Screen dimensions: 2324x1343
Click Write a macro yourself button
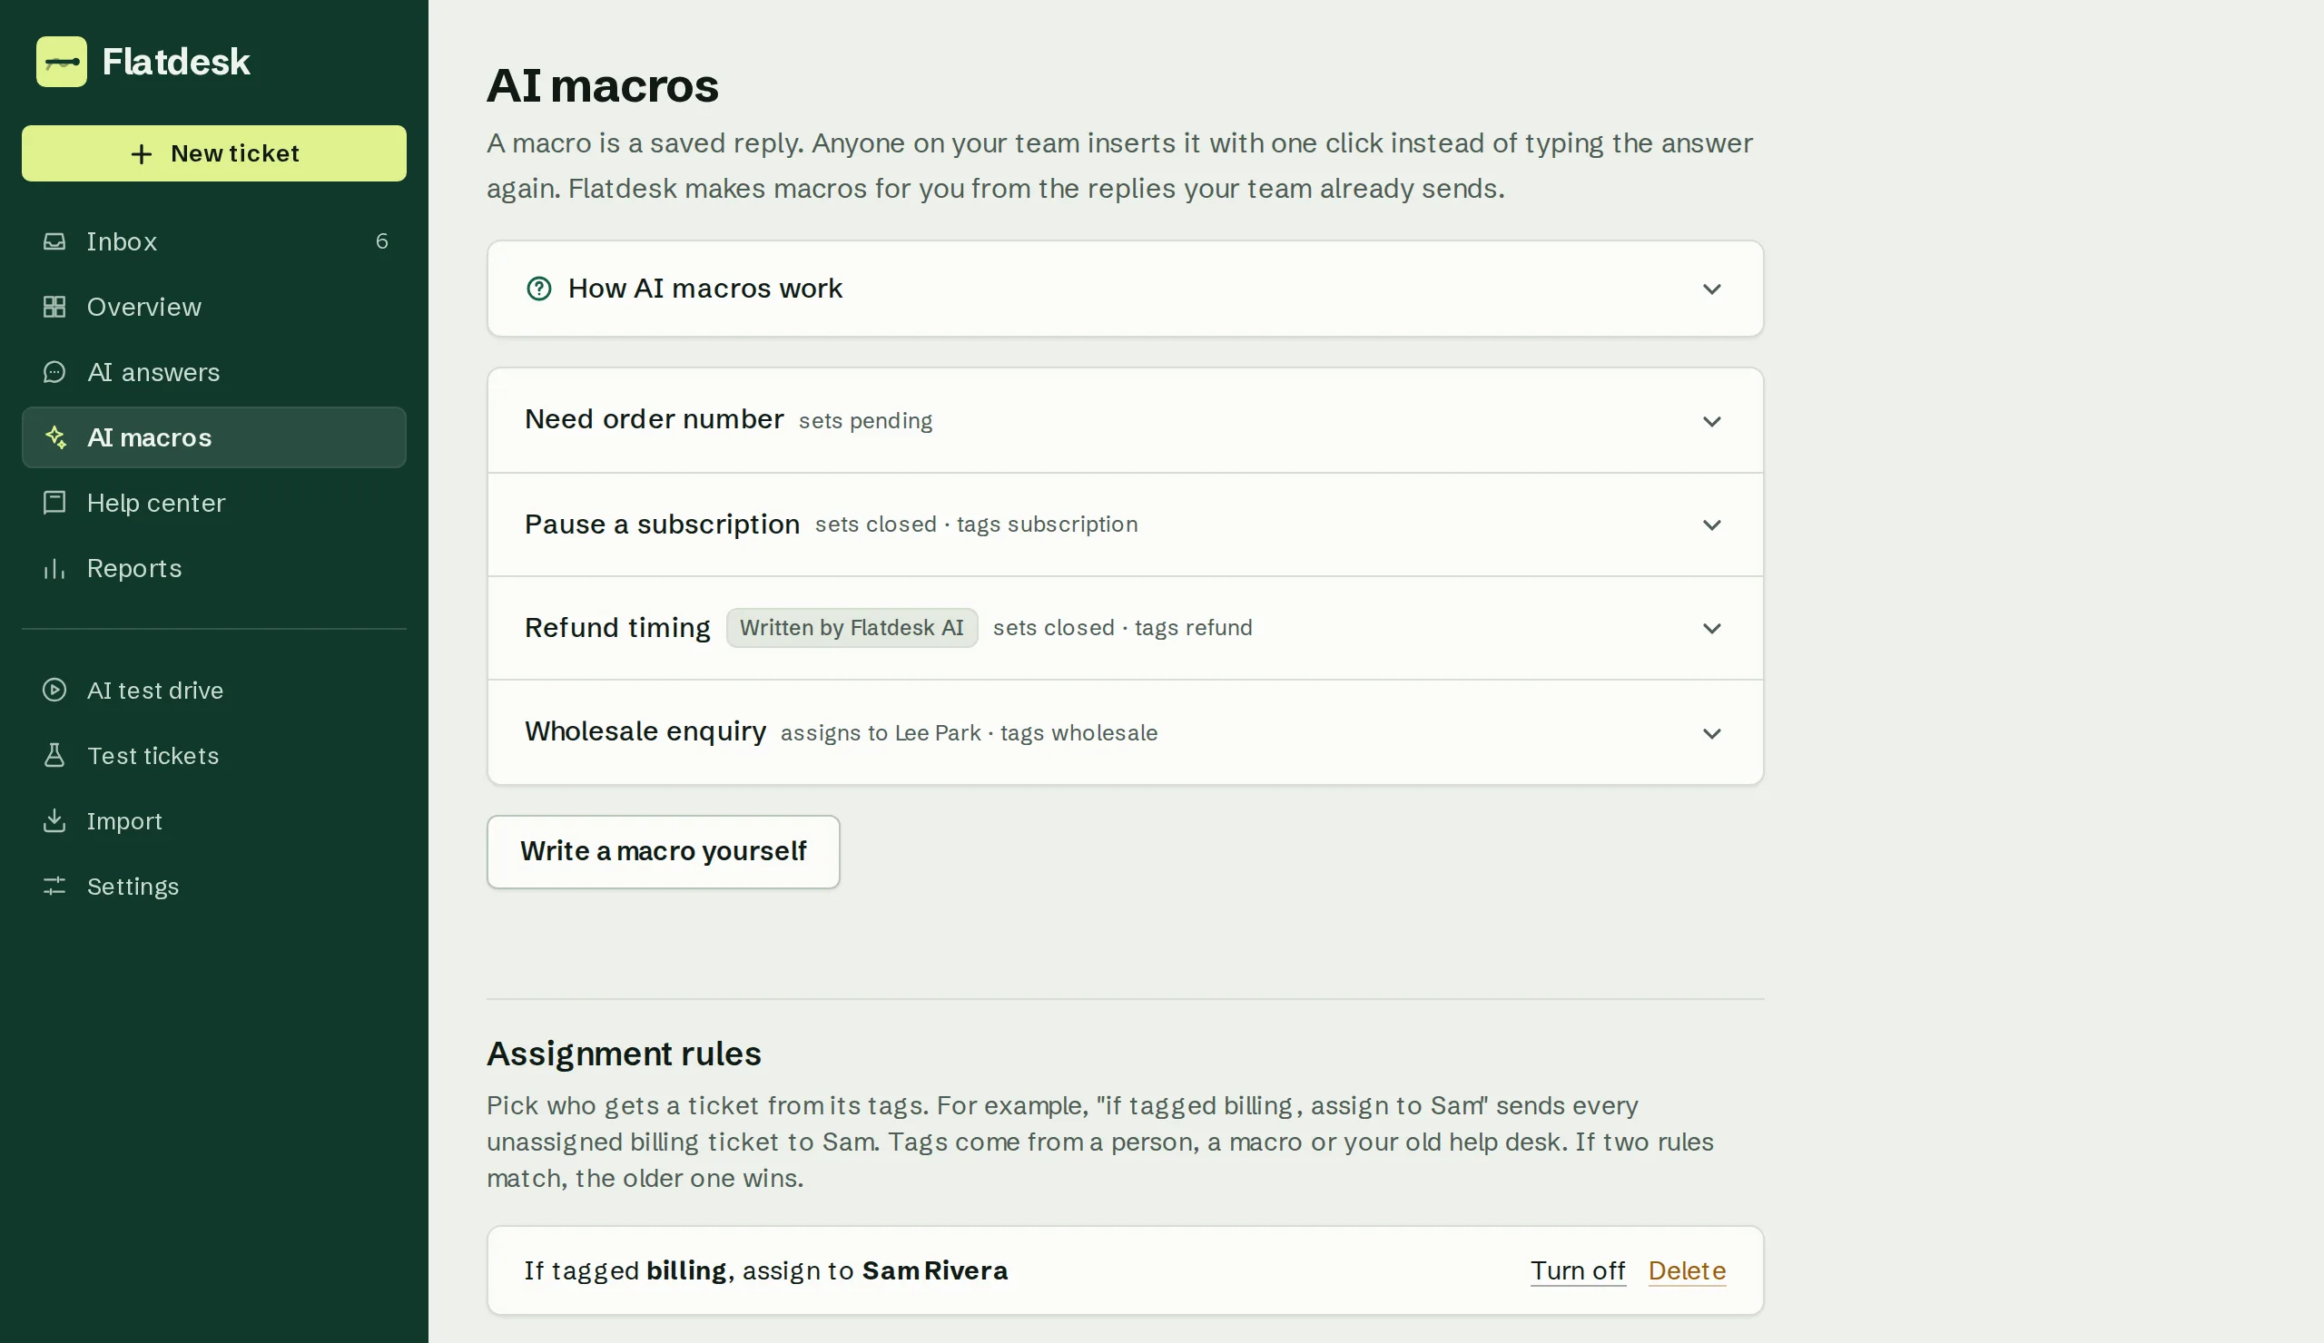pos(663,852)
